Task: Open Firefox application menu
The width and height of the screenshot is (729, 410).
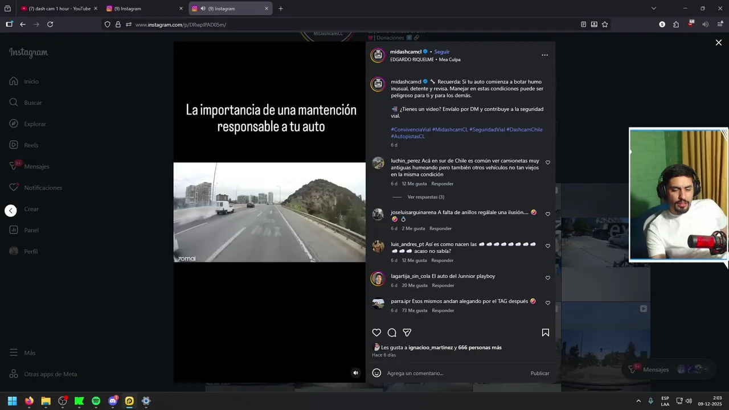Action: [720, 24]
